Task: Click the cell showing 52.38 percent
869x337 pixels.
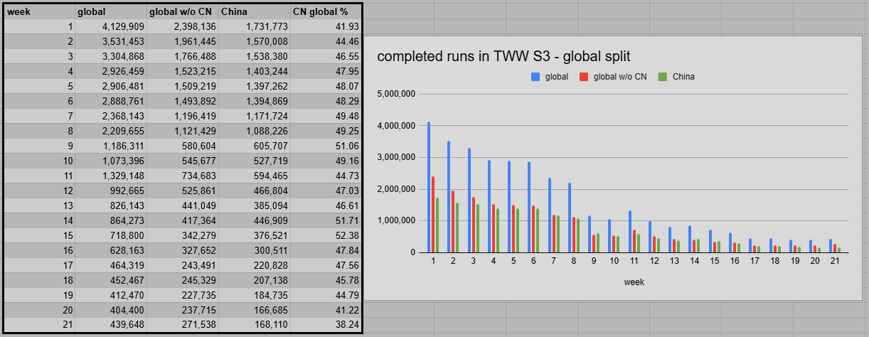Action: coord(326,235)
